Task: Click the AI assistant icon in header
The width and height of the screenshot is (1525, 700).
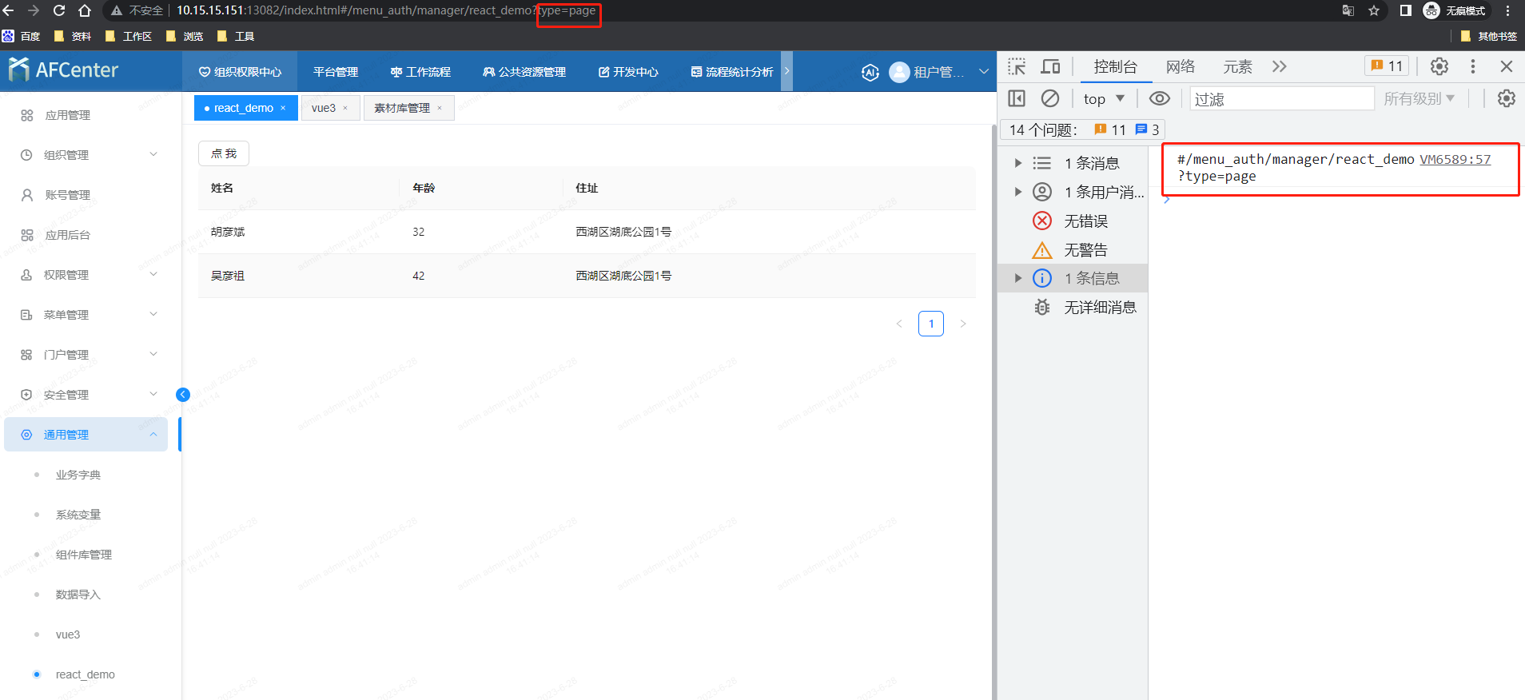Action: tap(870, 72)
